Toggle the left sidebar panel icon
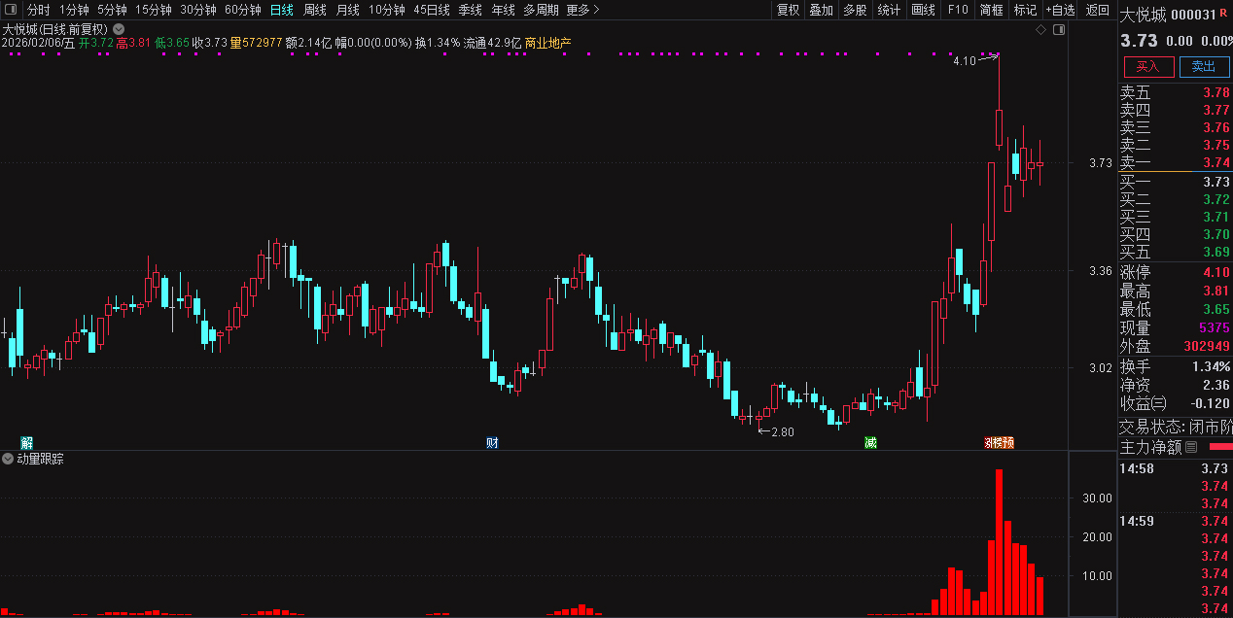The width and height of the screenshot is (1233, 618). tap(10, 10)
